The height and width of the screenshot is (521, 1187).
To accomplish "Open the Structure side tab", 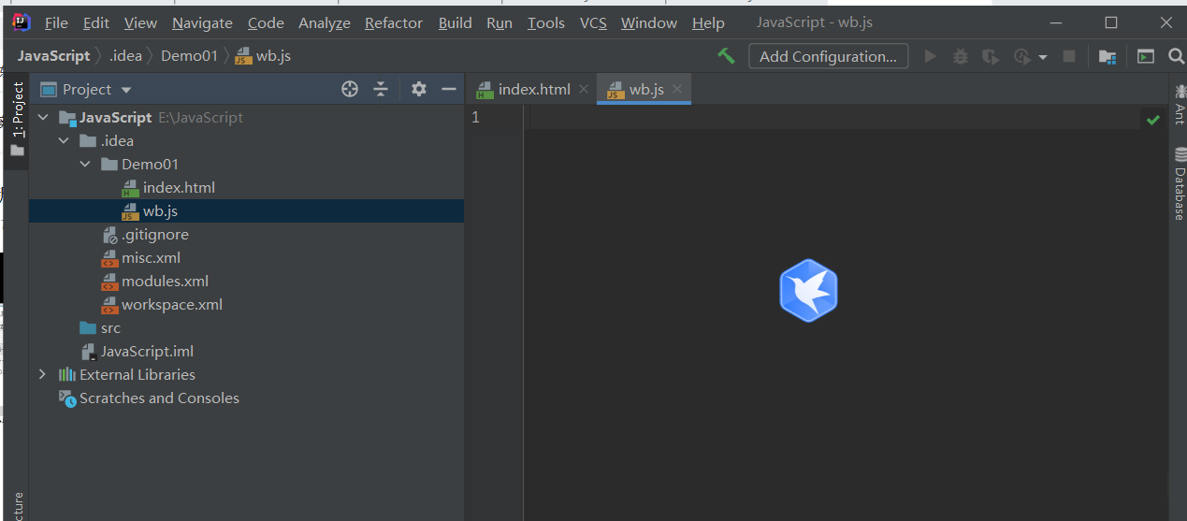I will tap(17, 505).
